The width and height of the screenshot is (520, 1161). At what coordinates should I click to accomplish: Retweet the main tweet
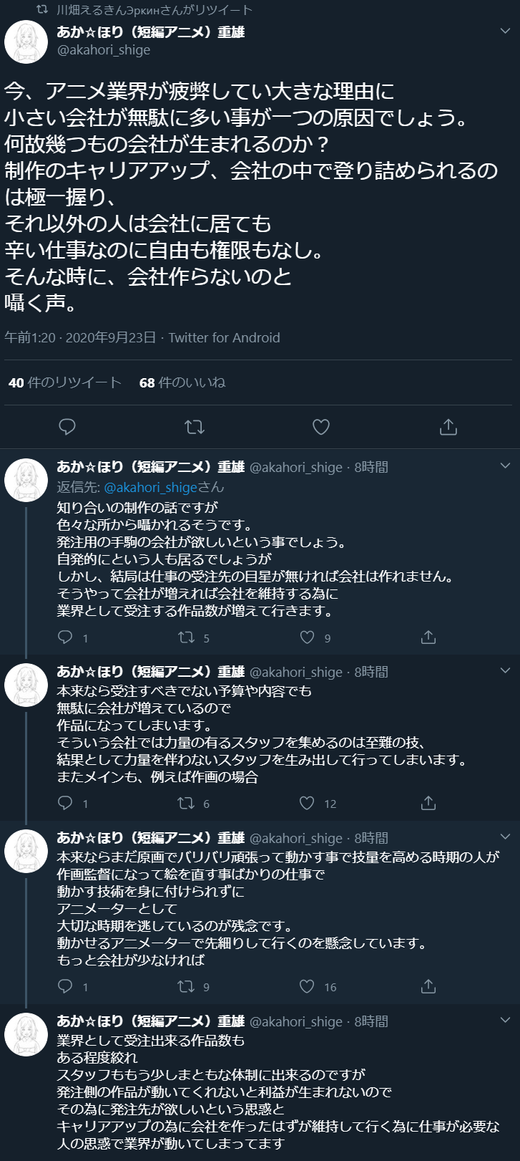tap(194, 428)
